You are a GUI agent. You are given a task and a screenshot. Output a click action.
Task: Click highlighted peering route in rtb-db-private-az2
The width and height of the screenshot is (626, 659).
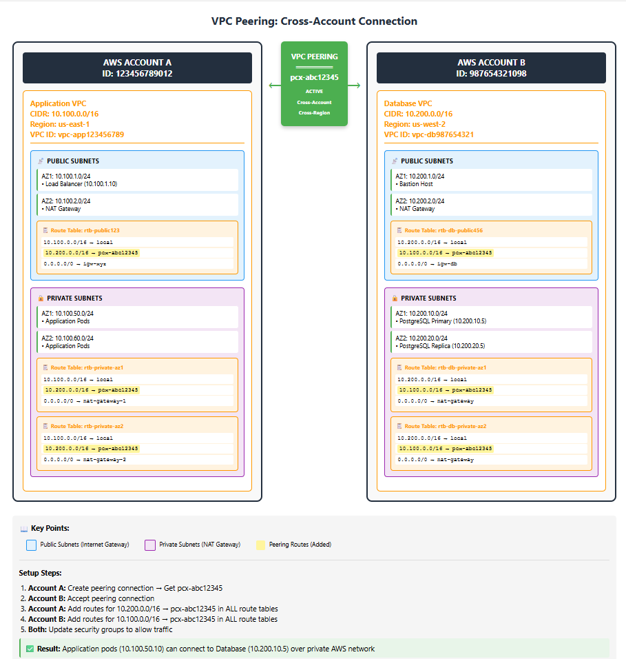tap(446, 449)
